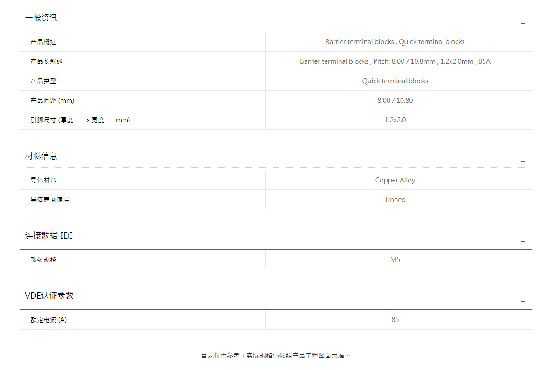Click the VDE认证参数 section heading
The image size is (552, 370).
49,296
